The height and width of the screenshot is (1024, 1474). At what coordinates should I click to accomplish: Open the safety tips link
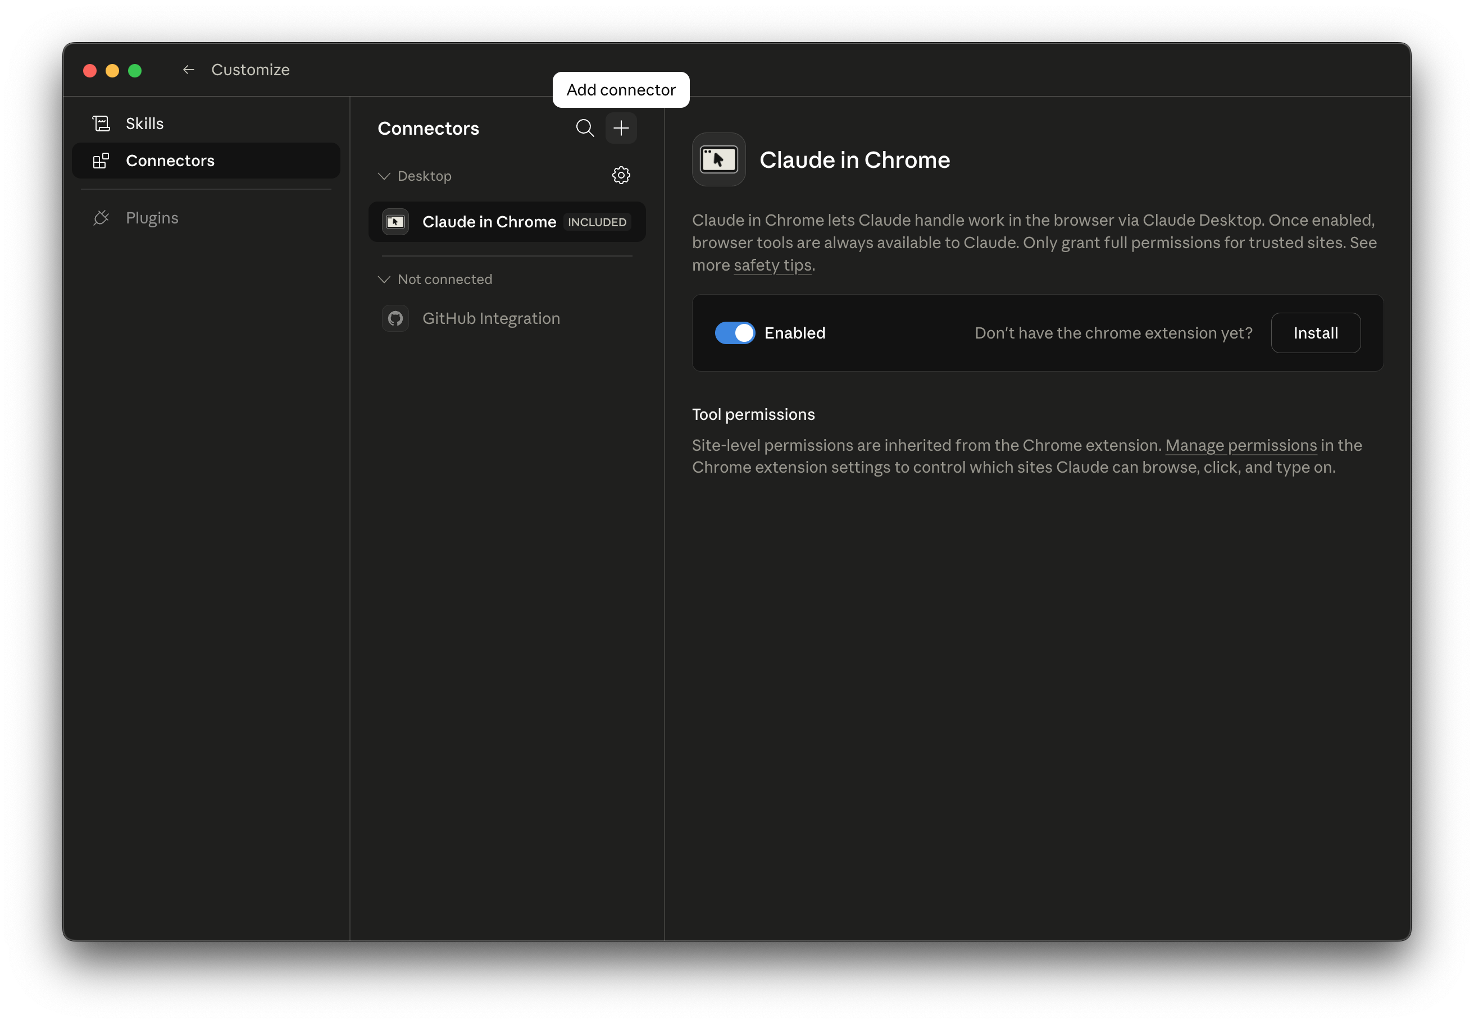tap(772, 265)
